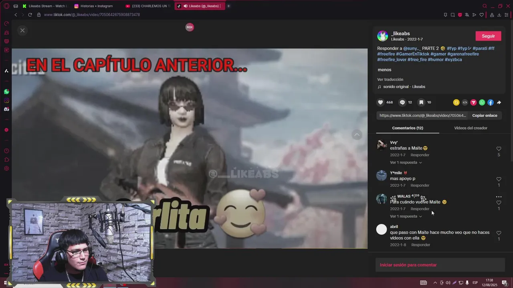513x288 pixels.
Task: Click Iniciar sesión para comentar field
Action: (x=440, y=265)
